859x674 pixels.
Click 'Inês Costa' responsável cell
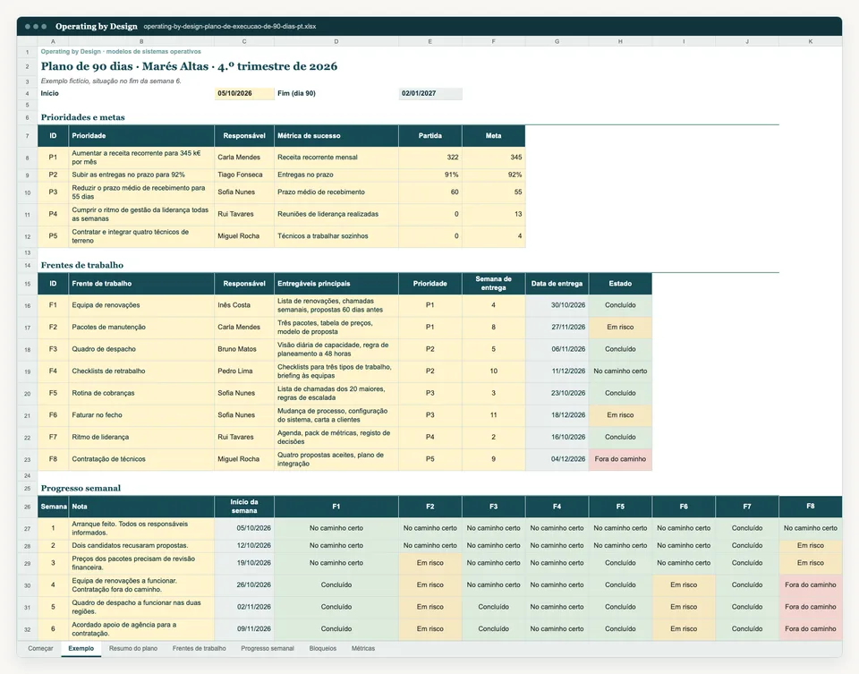point(243,305)
